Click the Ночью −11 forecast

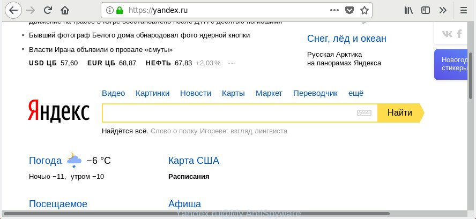(x=47, y=177)
